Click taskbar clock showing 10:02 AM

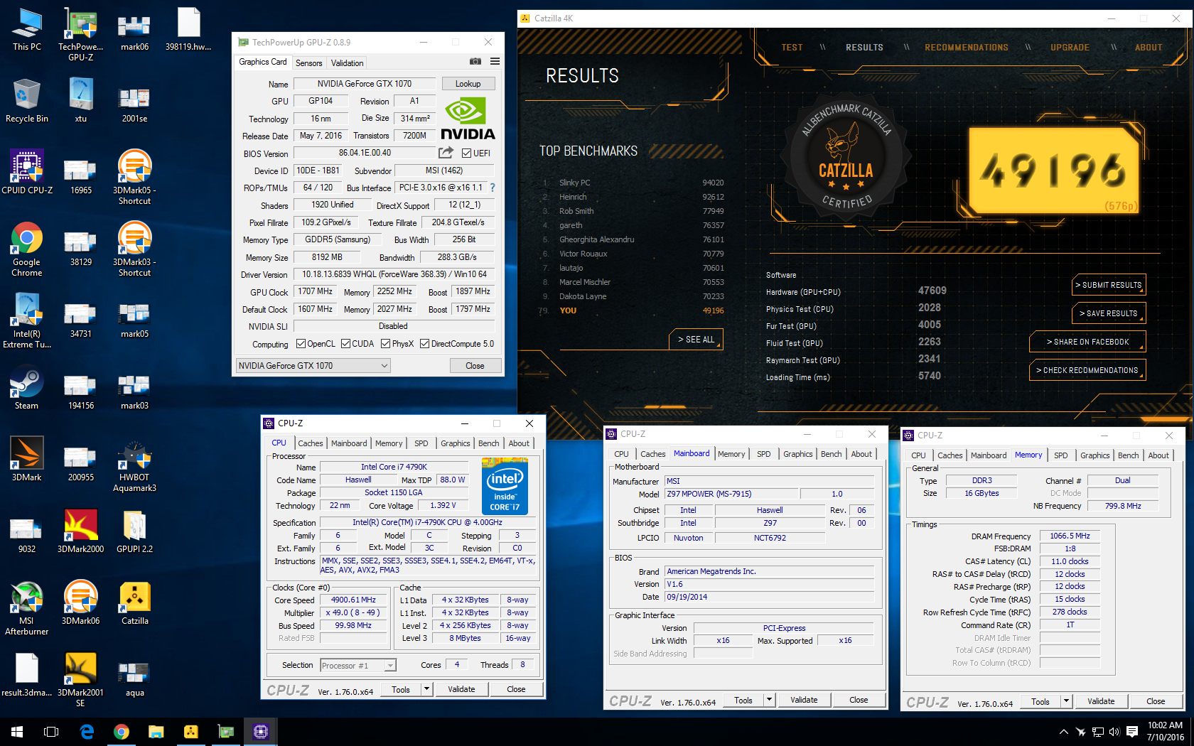(x=1166, y=732)
